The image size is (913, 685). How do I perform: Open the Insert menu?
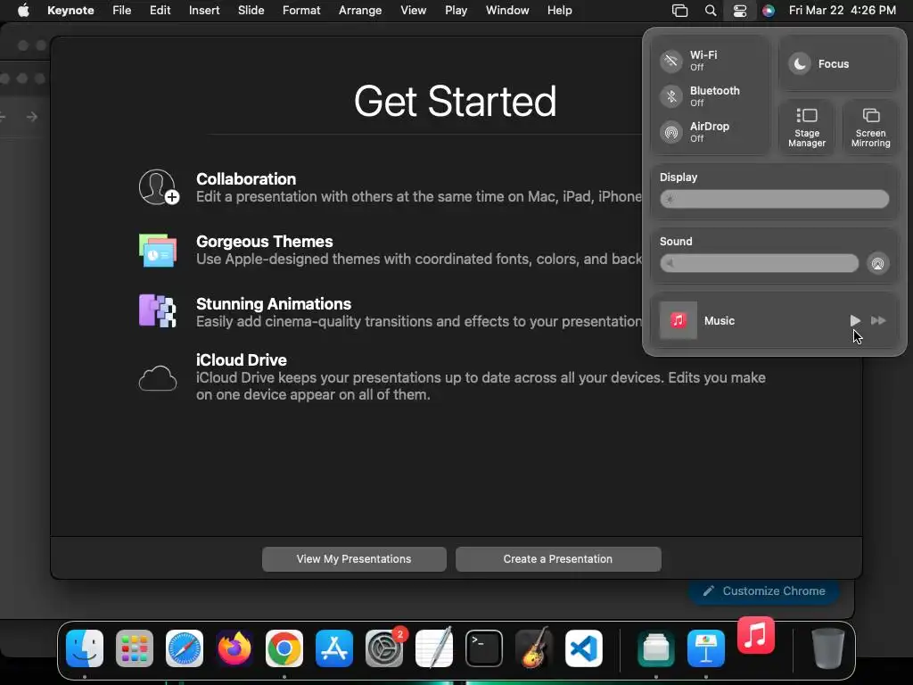204,11
